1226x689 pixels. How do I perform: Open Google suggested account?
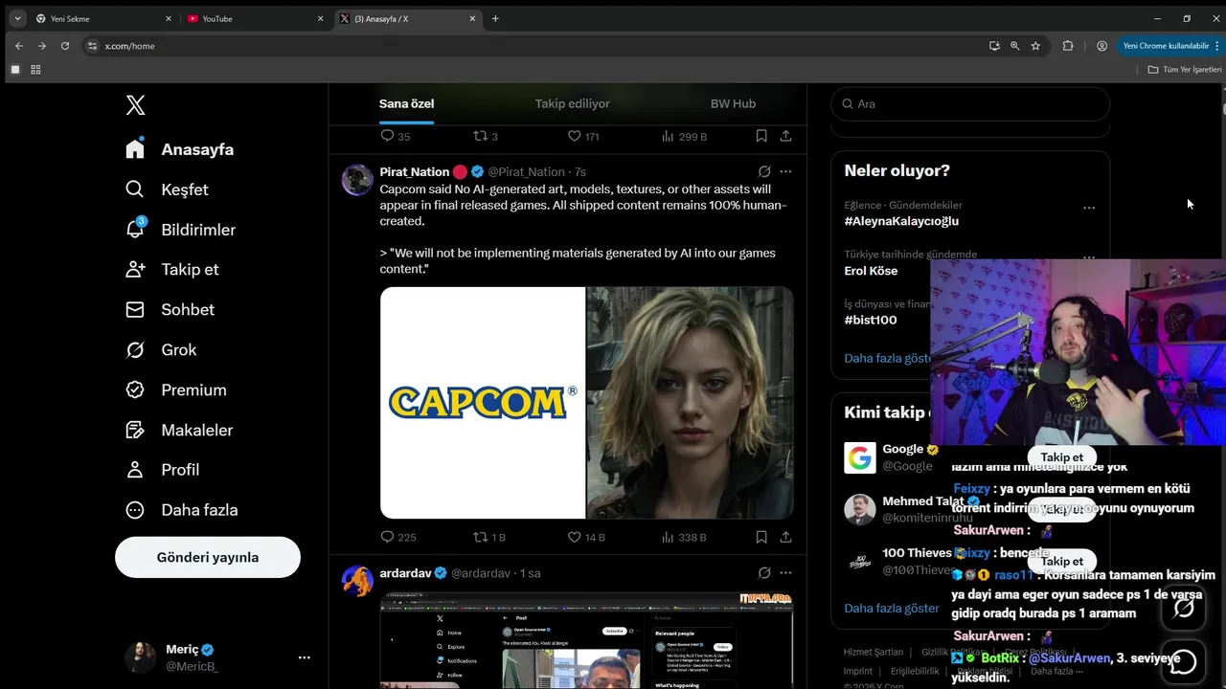(903, 449)
